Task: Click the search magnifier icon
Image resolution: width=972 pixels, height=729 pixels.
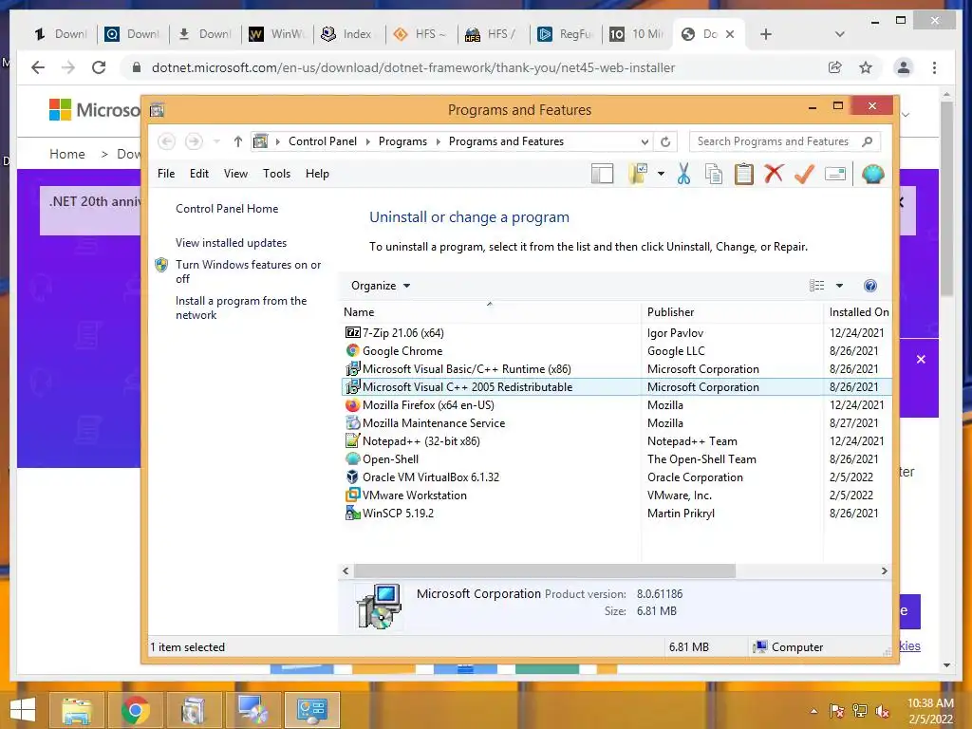Action: (868, 141)
